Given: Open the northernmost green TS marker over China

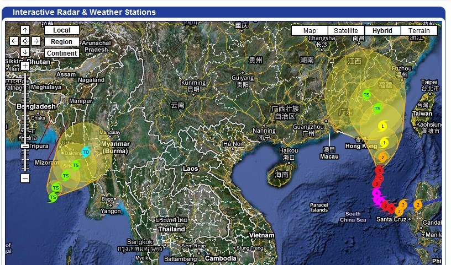Looking at the screenshot, I should [366, 95].
